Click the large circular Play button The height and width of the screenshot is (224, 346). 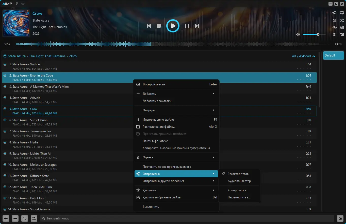pyautogui.click(x=173, y=26)
